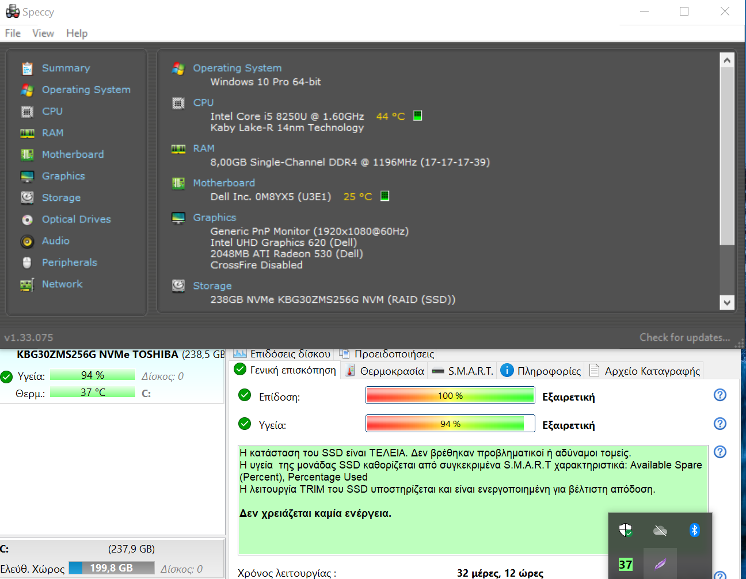Click the Operating System Windows flag sidebar icon
This screenshot has height=579, width=746.
(x=27, y=90)
